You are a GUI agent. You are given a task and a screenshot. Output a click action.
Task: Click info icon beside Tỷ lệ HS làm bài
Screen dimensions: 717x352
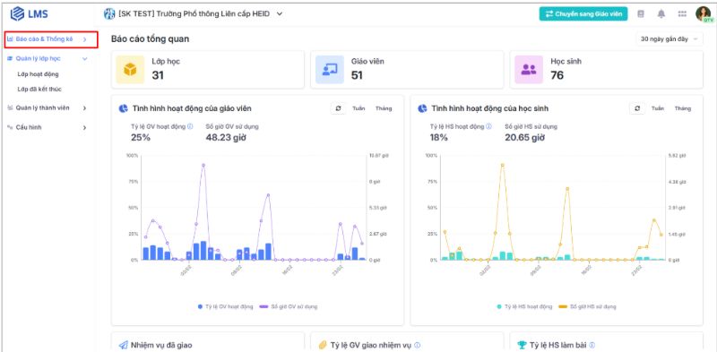click(592, 345)
